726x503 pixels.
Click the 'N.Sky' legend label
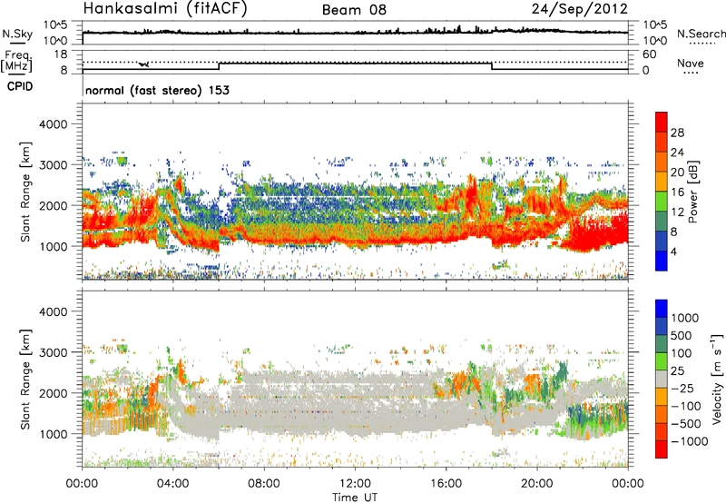[x=17, y=35]
